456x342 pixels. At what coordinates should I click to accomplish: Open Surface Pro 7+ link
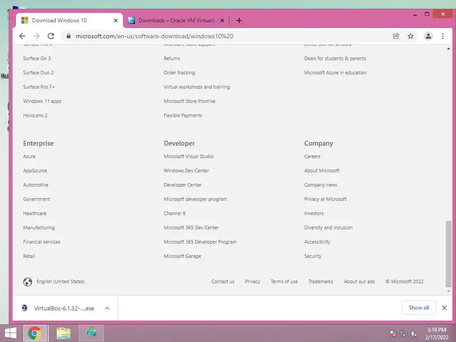(39, 87)
